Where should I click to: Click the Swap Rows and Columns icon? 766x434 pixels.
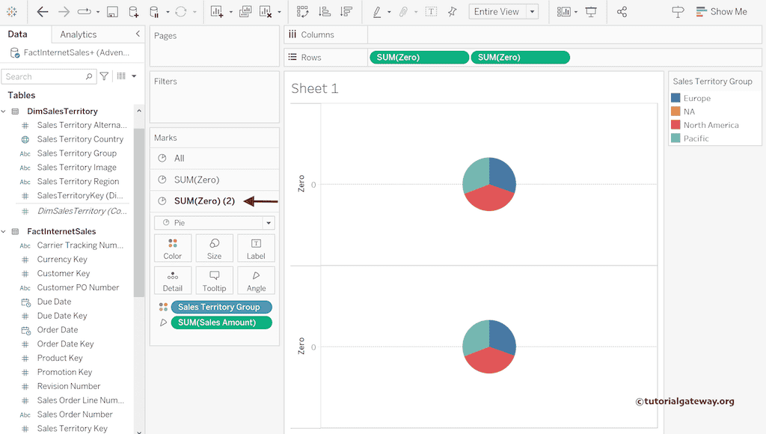(x=302, y=12)
